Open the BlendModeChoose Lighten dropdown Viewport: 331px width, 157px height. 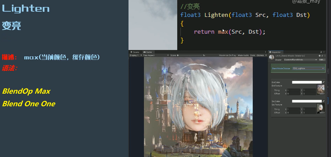coord(308,68)
